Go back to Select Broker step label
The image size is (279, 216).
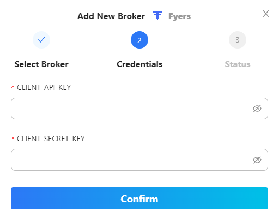tap(41, 64)
